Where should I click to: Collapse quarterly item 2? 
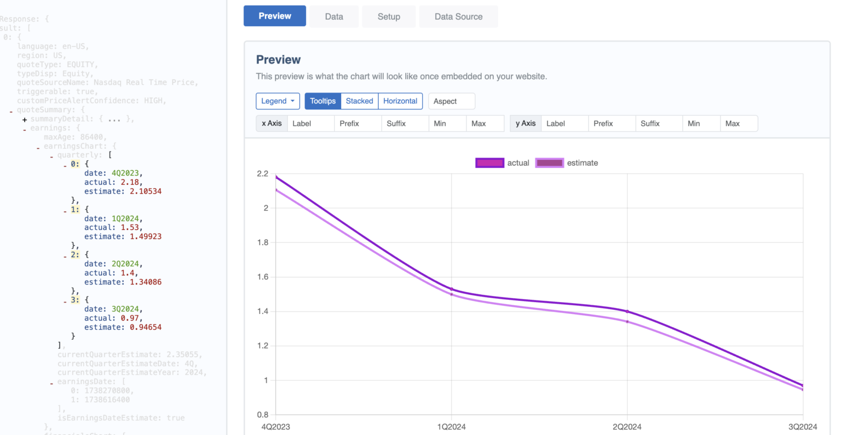tap(65, 256)
